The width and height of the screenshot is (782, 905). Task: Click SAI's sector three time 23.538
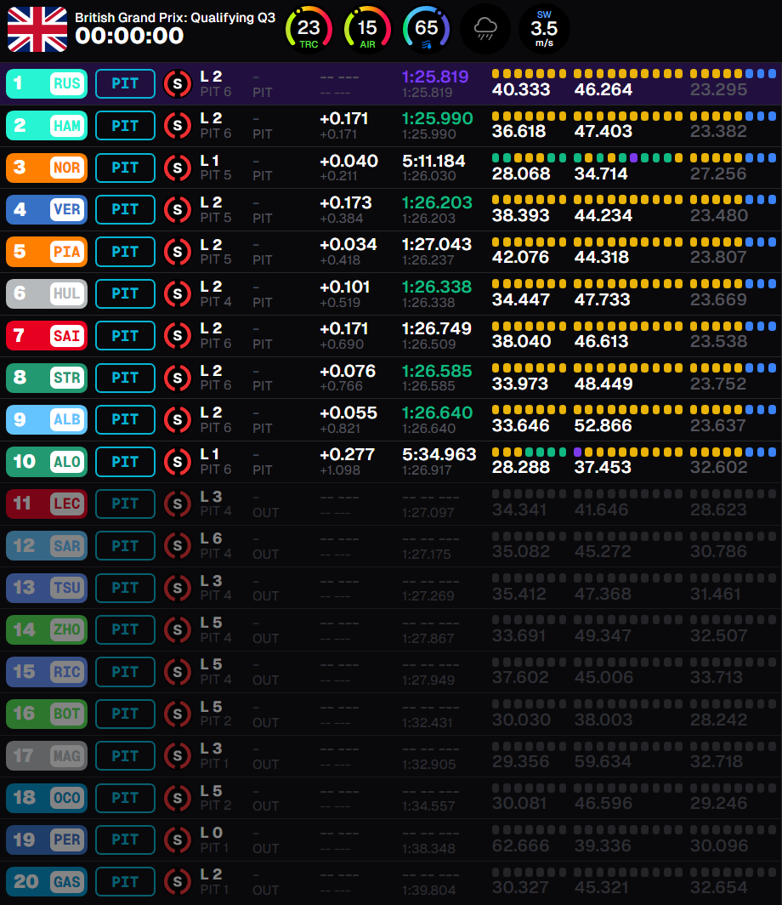coord(718,342)
